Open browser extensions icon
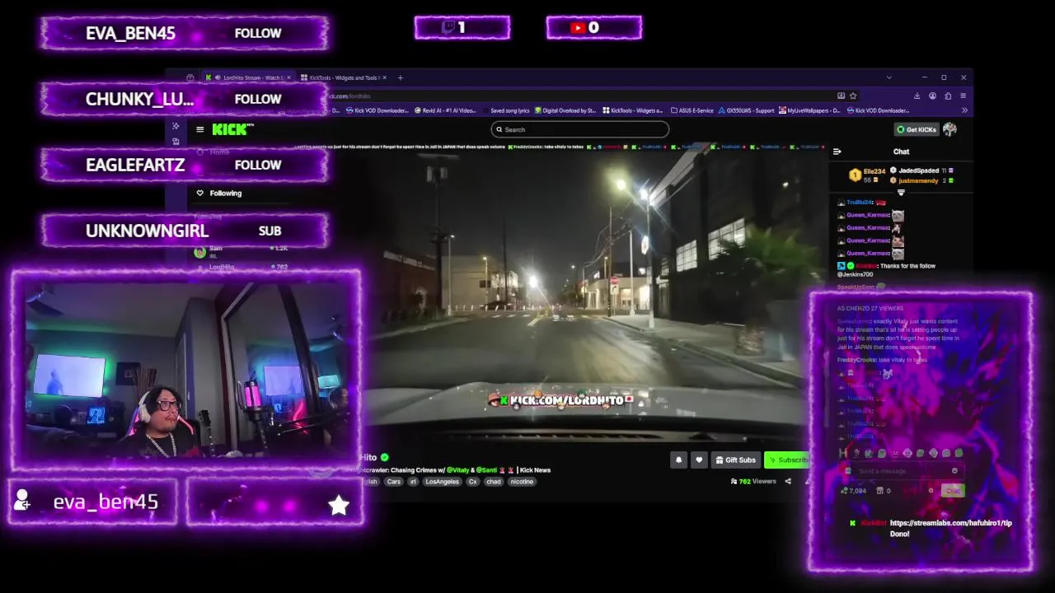 pyautogui.click(x=948, y=96)
